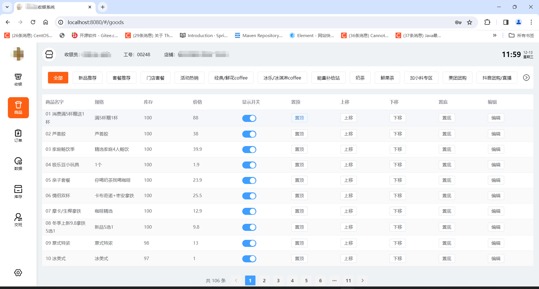Pin 01 消费满5杯赠送1杯 to top with 置顶
Viewport: 539px width, 289px height.
pyautogui.click(x=300, y=118)
